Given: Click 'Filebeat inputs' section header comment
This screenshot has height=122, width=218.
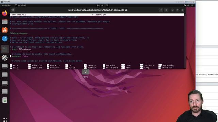Looking at the screenshot, I should tap(56, 28).
